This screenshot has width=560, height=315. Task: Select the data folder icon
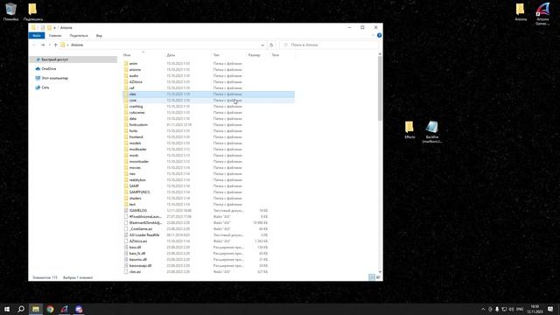tap(126, 119)
